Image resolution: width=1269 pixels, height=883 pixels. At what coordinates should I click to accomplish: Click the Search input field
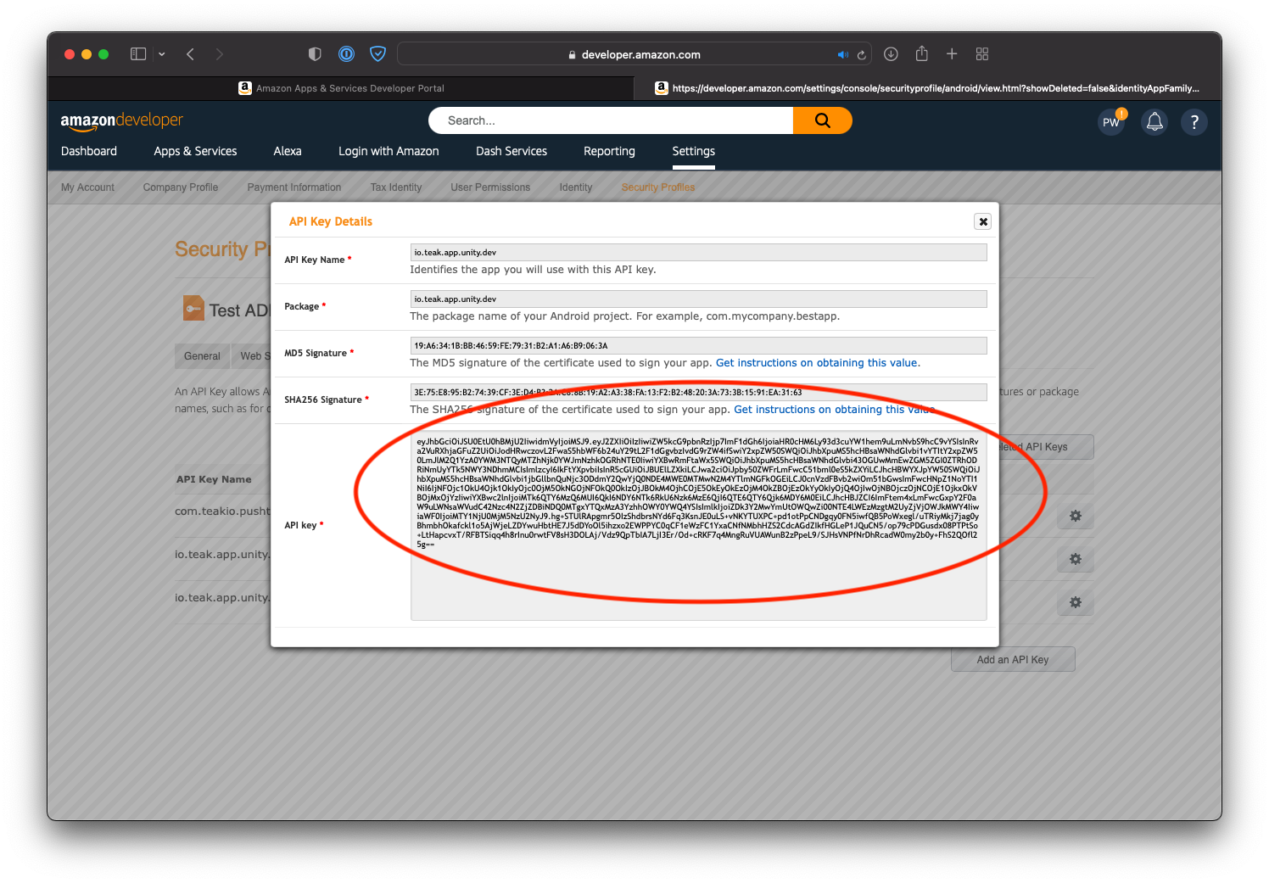611,120
